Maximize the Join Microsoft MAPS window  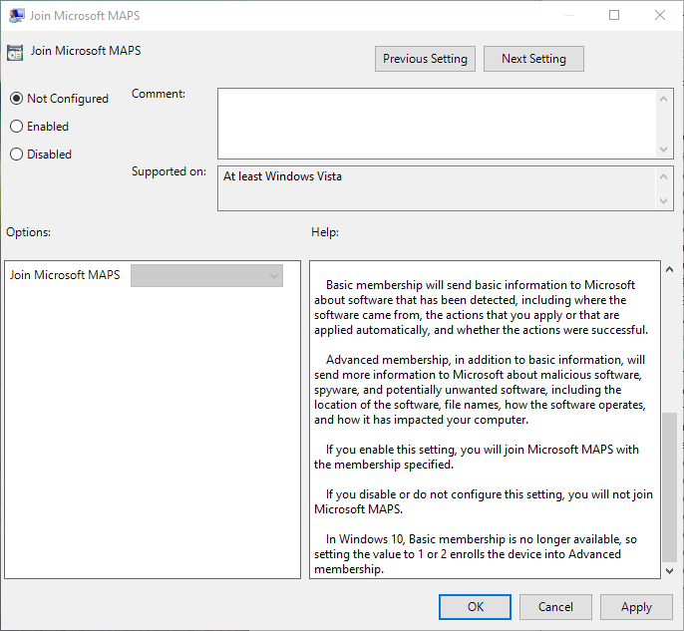(x=614, y=15)
